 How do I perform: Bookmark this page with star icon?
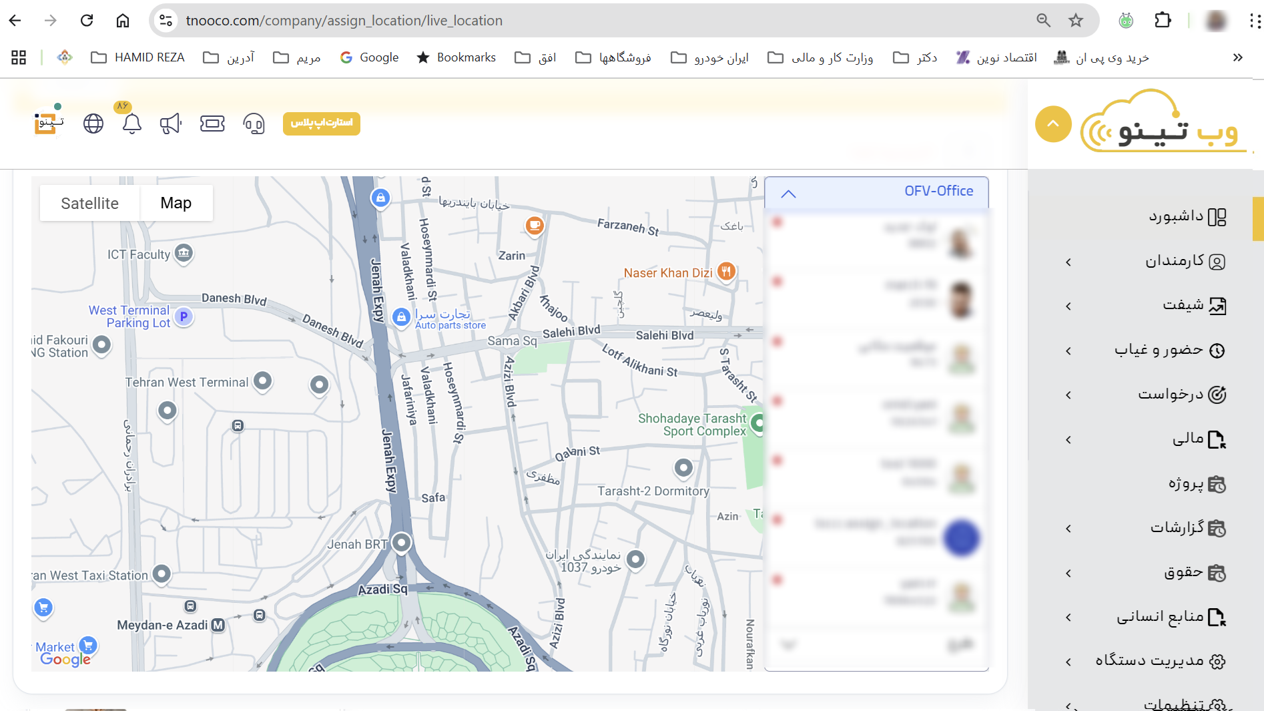pyautogui.click(x=1075, y=21)
